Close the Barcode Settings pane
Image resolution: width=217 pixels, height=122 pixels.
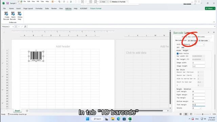(x=214, y=32)
